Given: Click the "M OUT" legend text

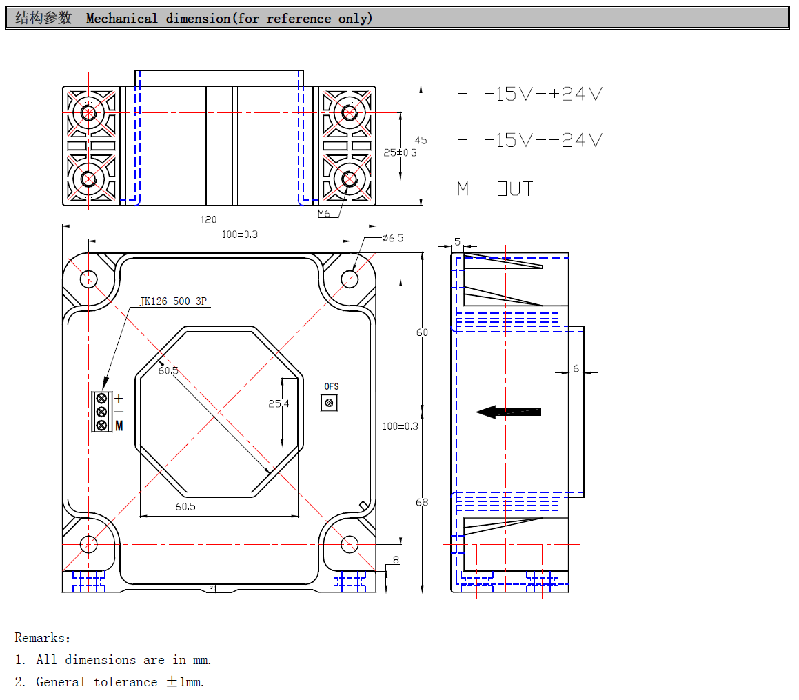Looking at the screenshot, I should 495,188.
